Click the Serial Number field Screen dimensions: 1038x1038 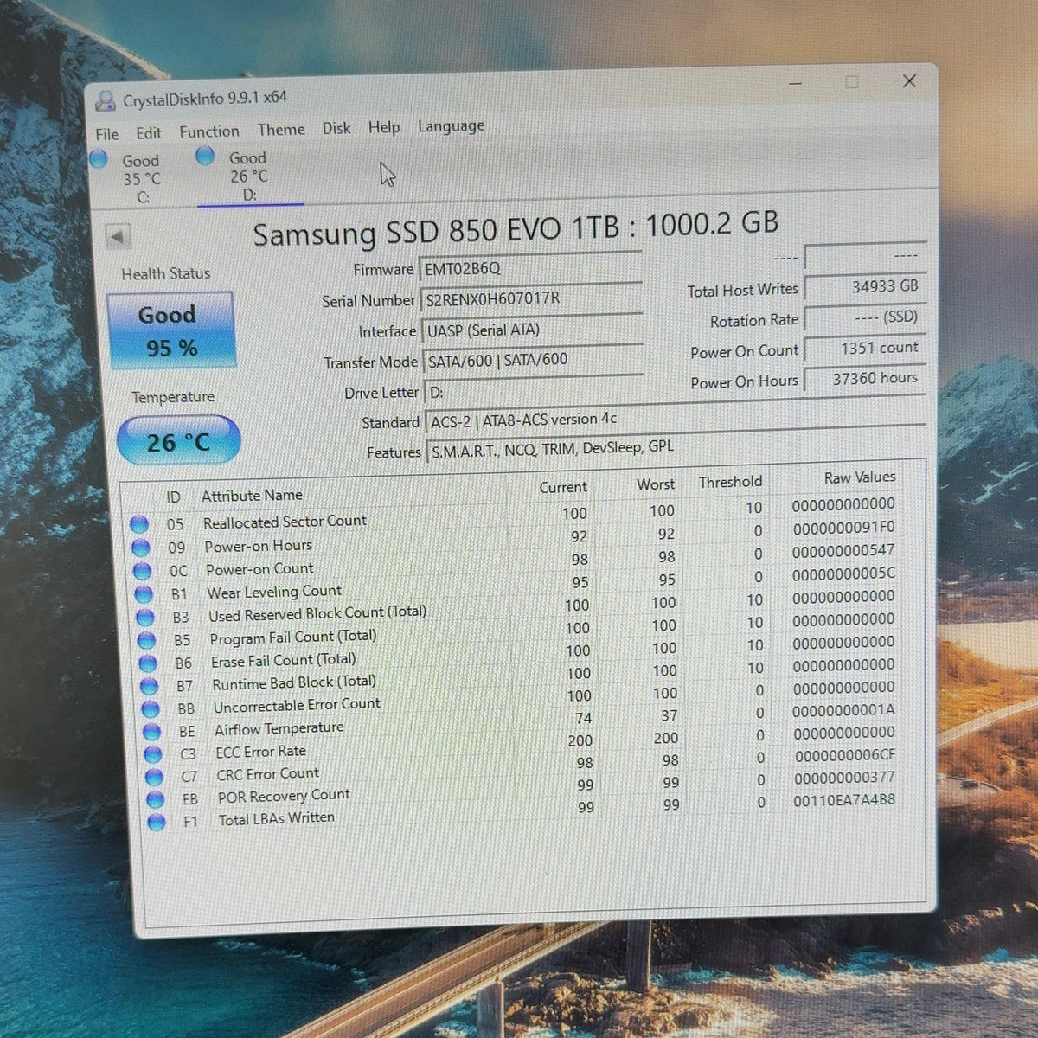point(531,298)
